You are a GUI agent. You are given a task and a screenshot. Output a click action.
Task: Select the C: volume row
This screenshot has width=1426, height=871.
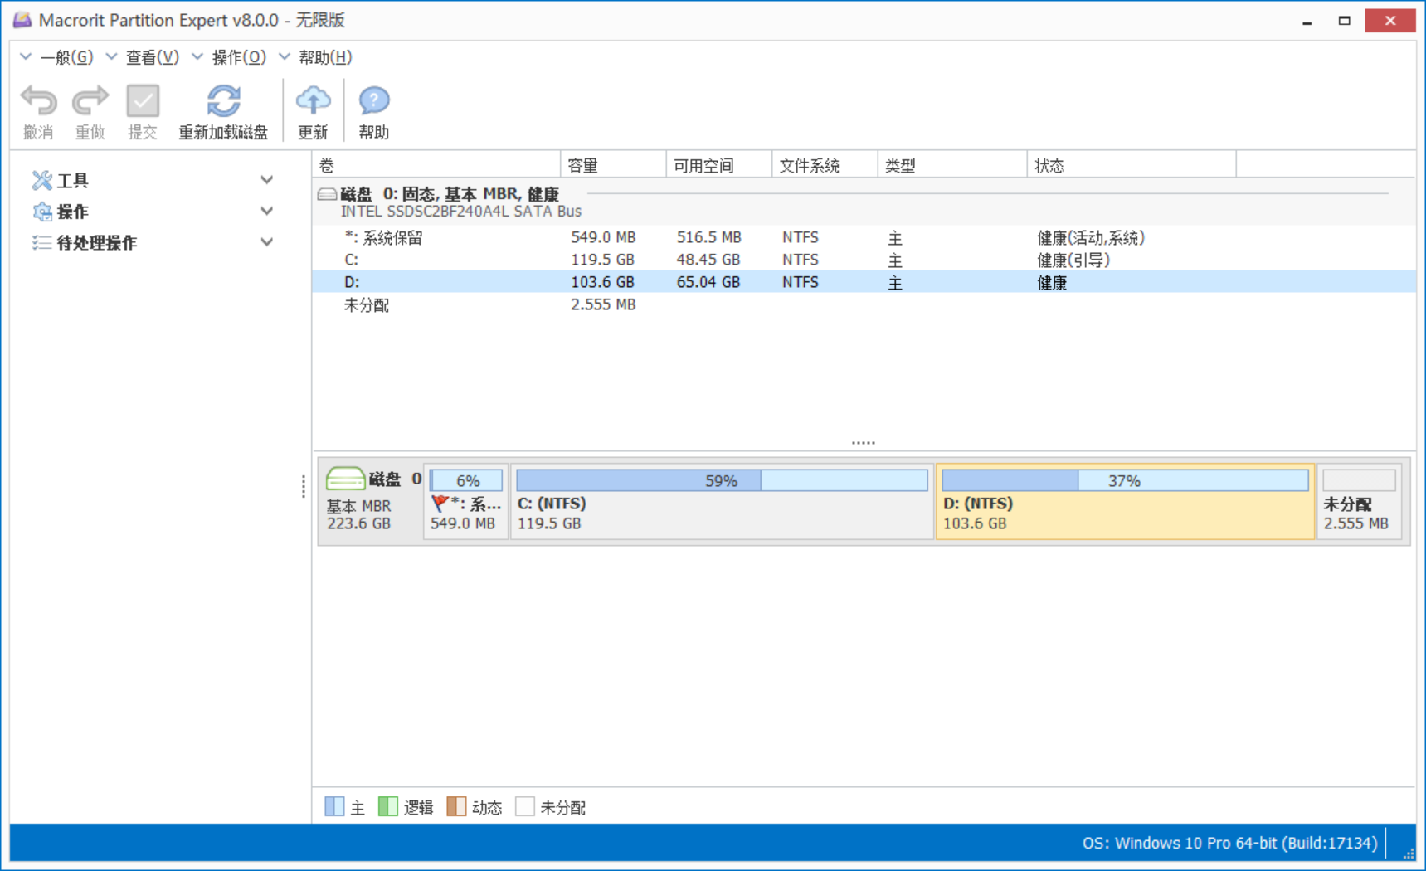pos(864,260)
